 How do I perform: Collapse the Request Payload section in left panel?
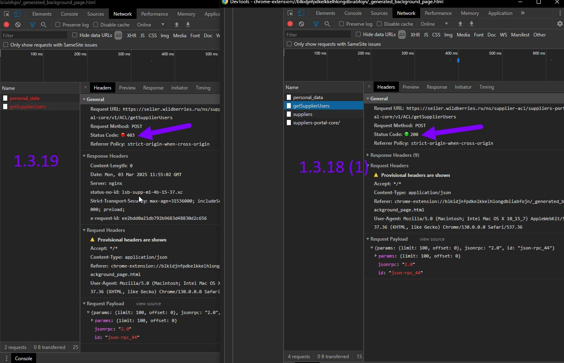tap(105, 304)
